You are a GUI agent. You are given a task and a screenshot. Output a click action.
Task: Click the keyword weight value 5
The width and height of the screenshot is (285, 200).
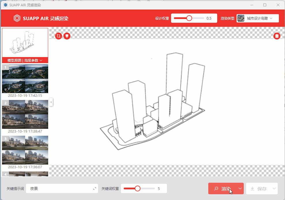159,188
